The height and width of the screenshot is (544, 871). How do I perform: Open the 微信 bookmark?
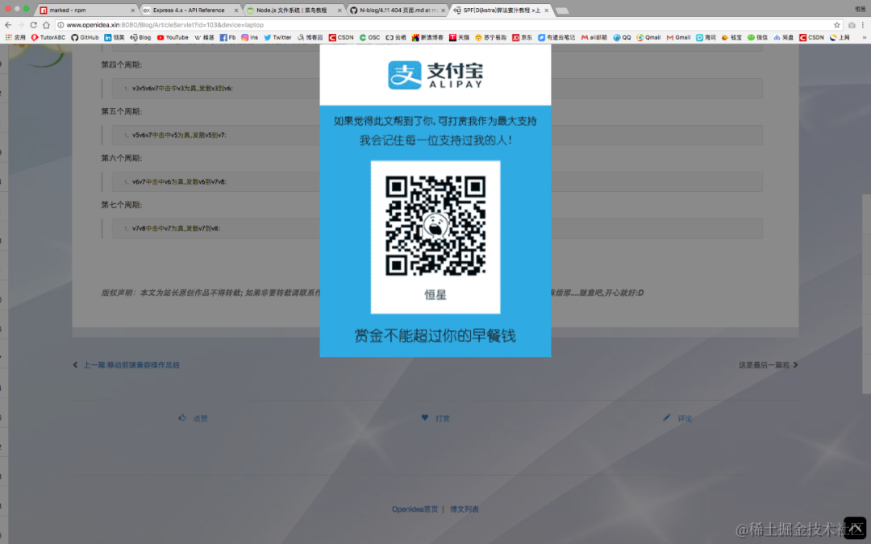(x=757, y=38)
